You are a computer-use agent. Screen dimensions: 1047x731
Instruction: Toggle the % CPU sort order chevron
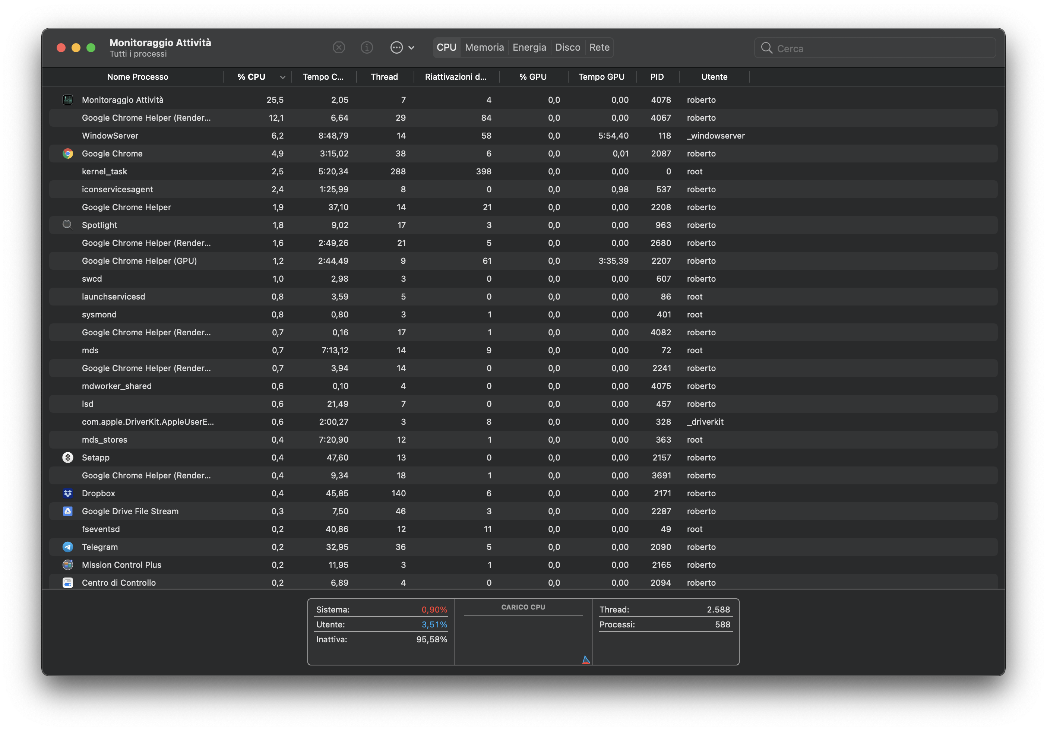coord(282,77)
